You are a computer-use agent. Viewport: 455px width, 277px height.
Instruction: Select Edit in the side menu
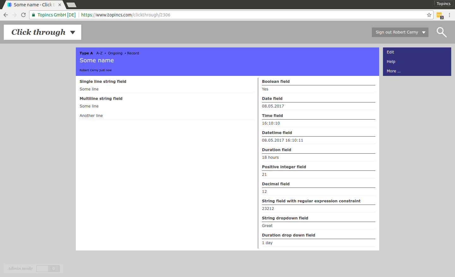coord(391,52)
